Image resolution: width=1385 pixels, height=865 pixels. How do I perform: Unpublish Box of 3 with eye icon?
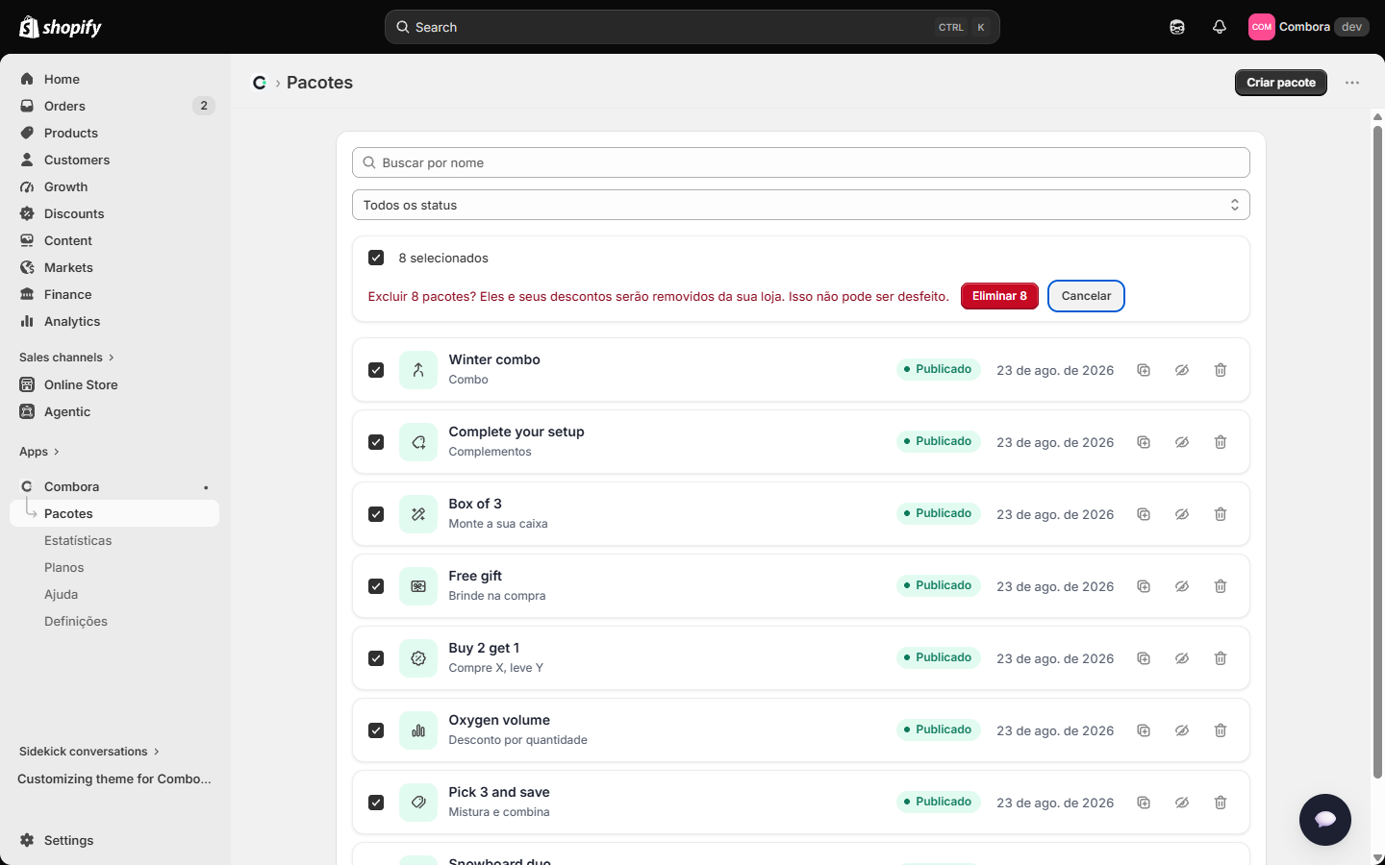1182,514
